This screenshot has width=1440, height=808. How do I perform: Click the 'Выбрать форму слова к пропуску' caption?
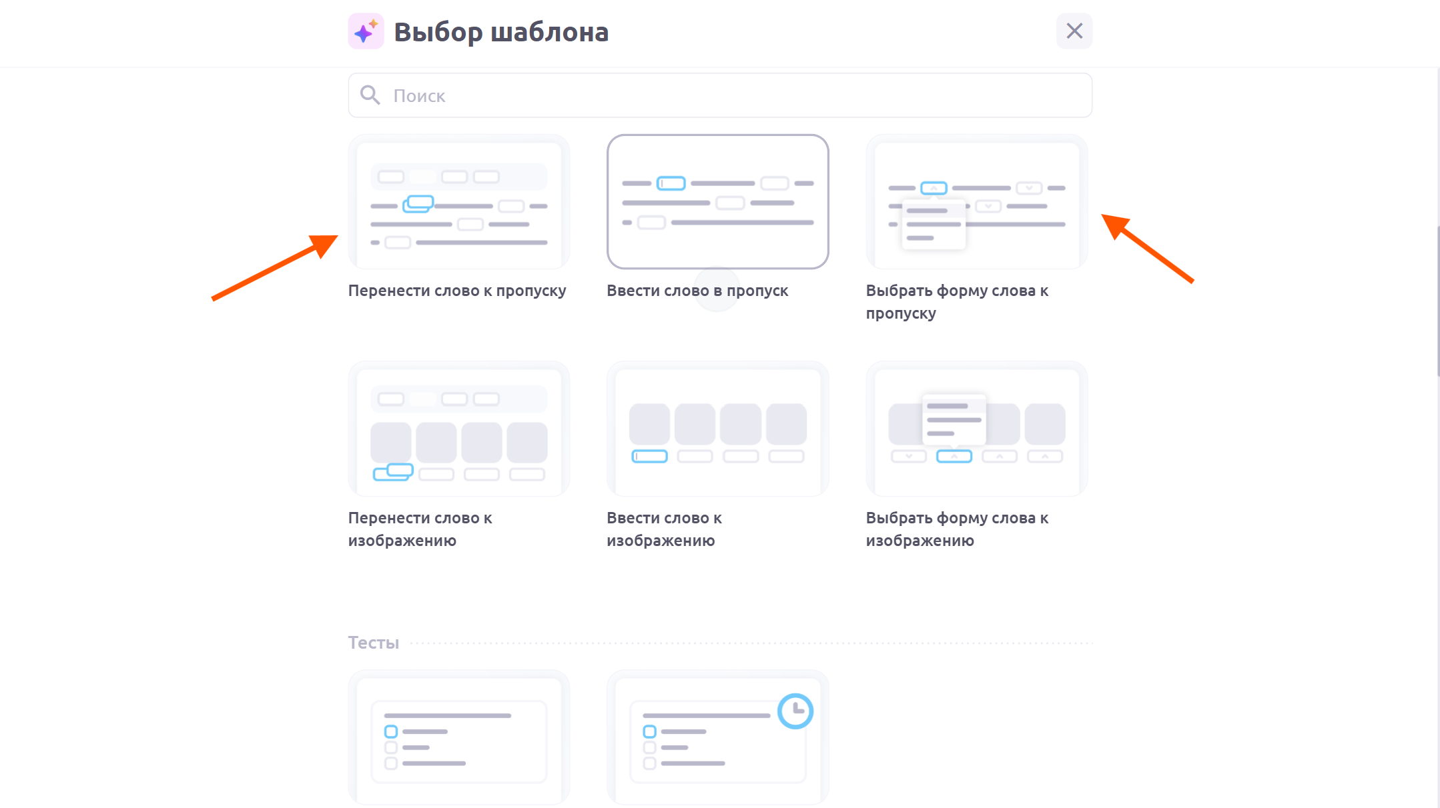956,301
